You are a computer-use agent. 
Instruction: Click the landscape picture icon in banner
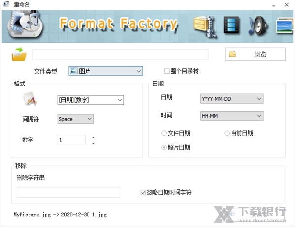coord(285,26)
